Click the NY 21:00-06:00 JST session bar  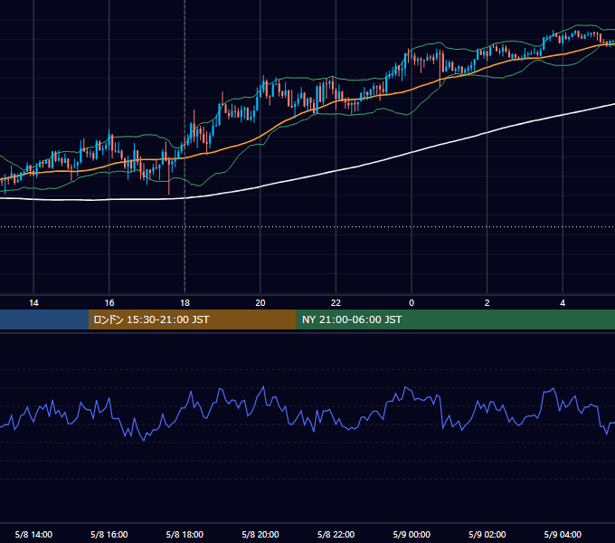tap(455, 319)
